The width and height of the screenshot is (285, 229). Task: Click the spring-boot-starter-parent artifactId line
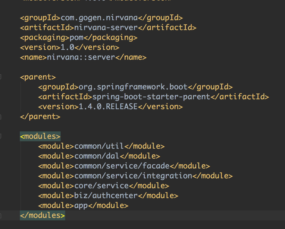(154, 97)
